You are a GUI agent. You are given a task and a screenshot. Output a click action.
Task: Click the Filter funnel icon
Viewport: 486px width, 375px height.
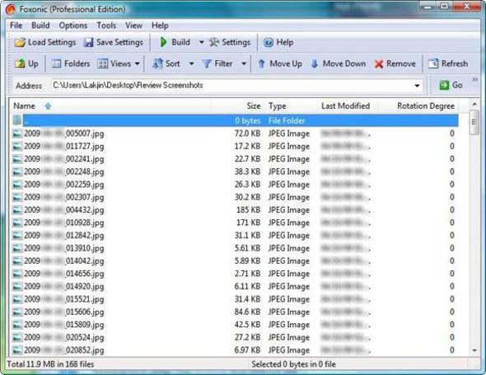click(x=207, y=63)
